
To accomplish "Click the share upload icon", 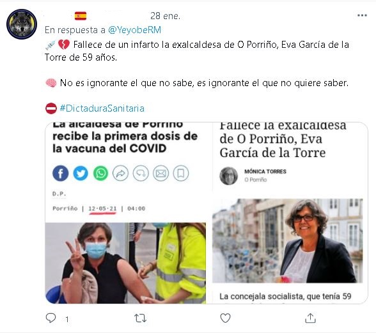I will click(310, 318).
